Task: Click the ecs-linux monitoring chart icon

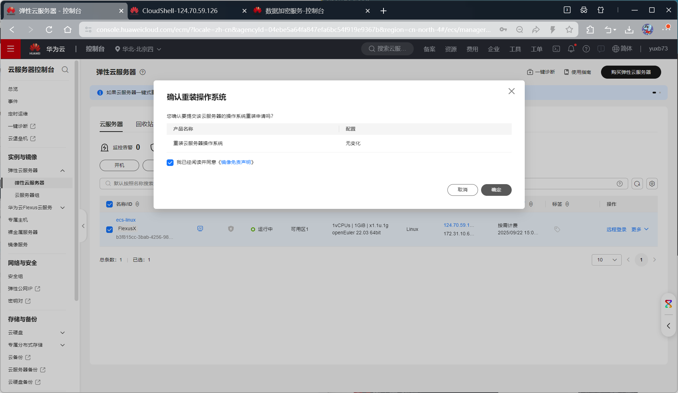Action: (x=200, y=228)
